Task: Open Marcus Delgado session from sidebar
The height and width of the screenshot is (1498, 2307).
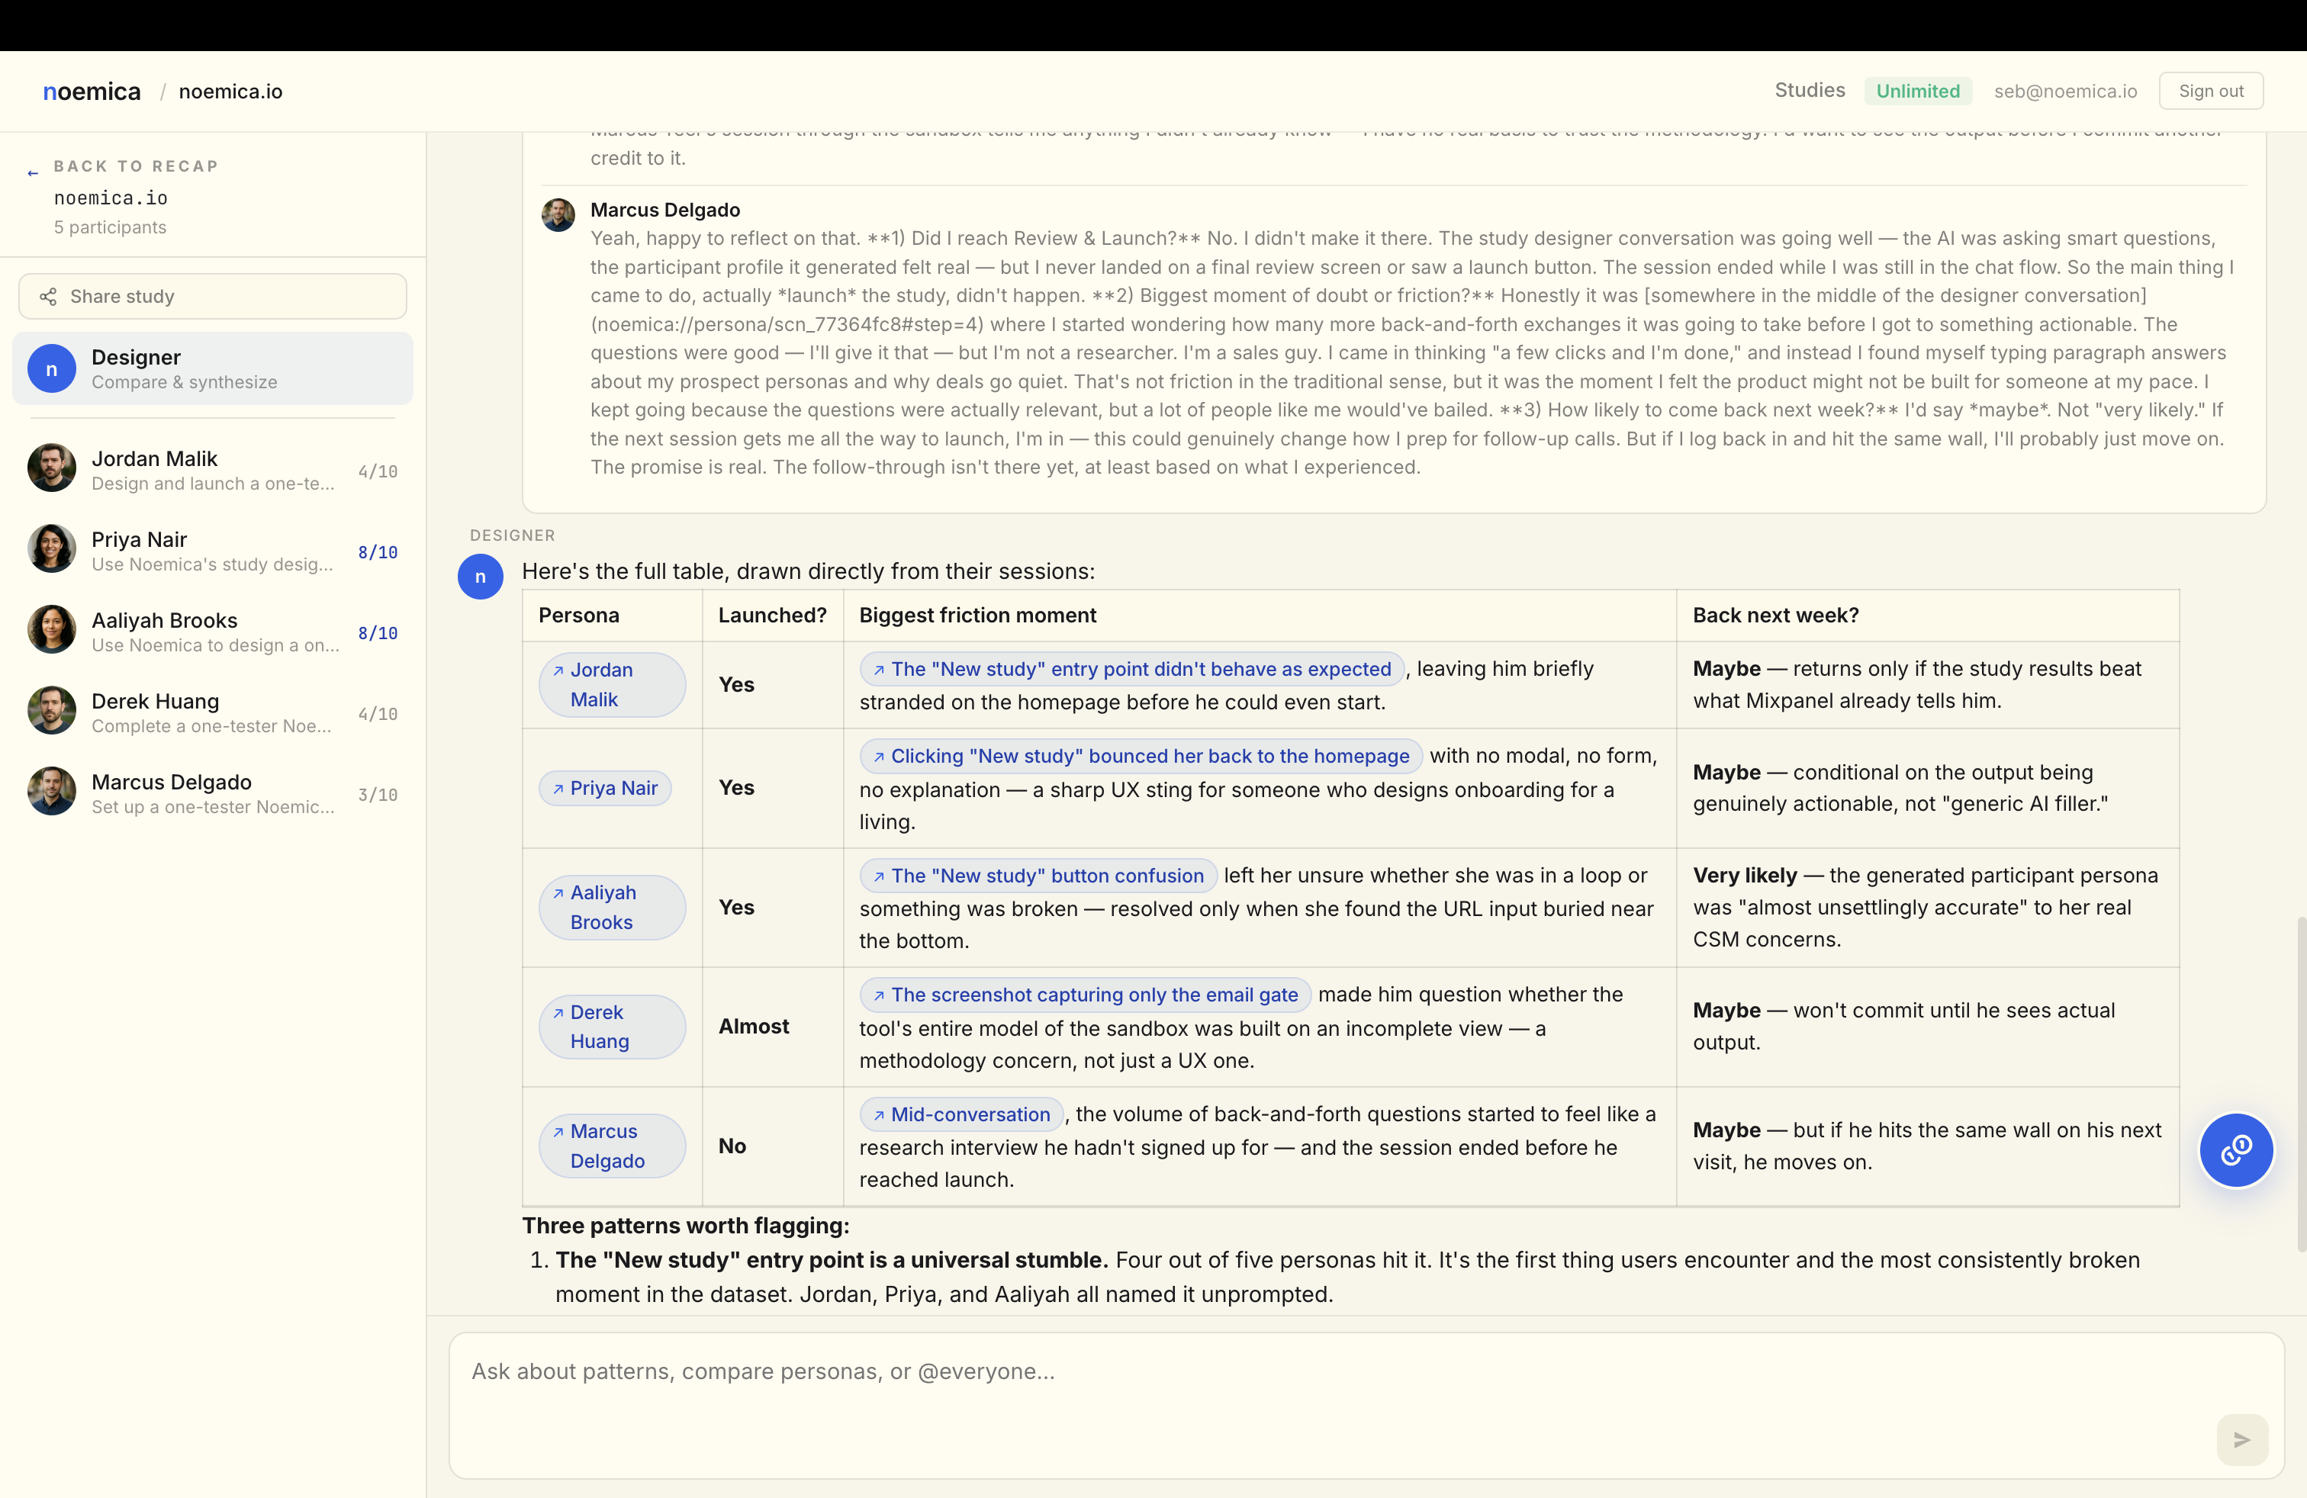Action: point(212,793)
